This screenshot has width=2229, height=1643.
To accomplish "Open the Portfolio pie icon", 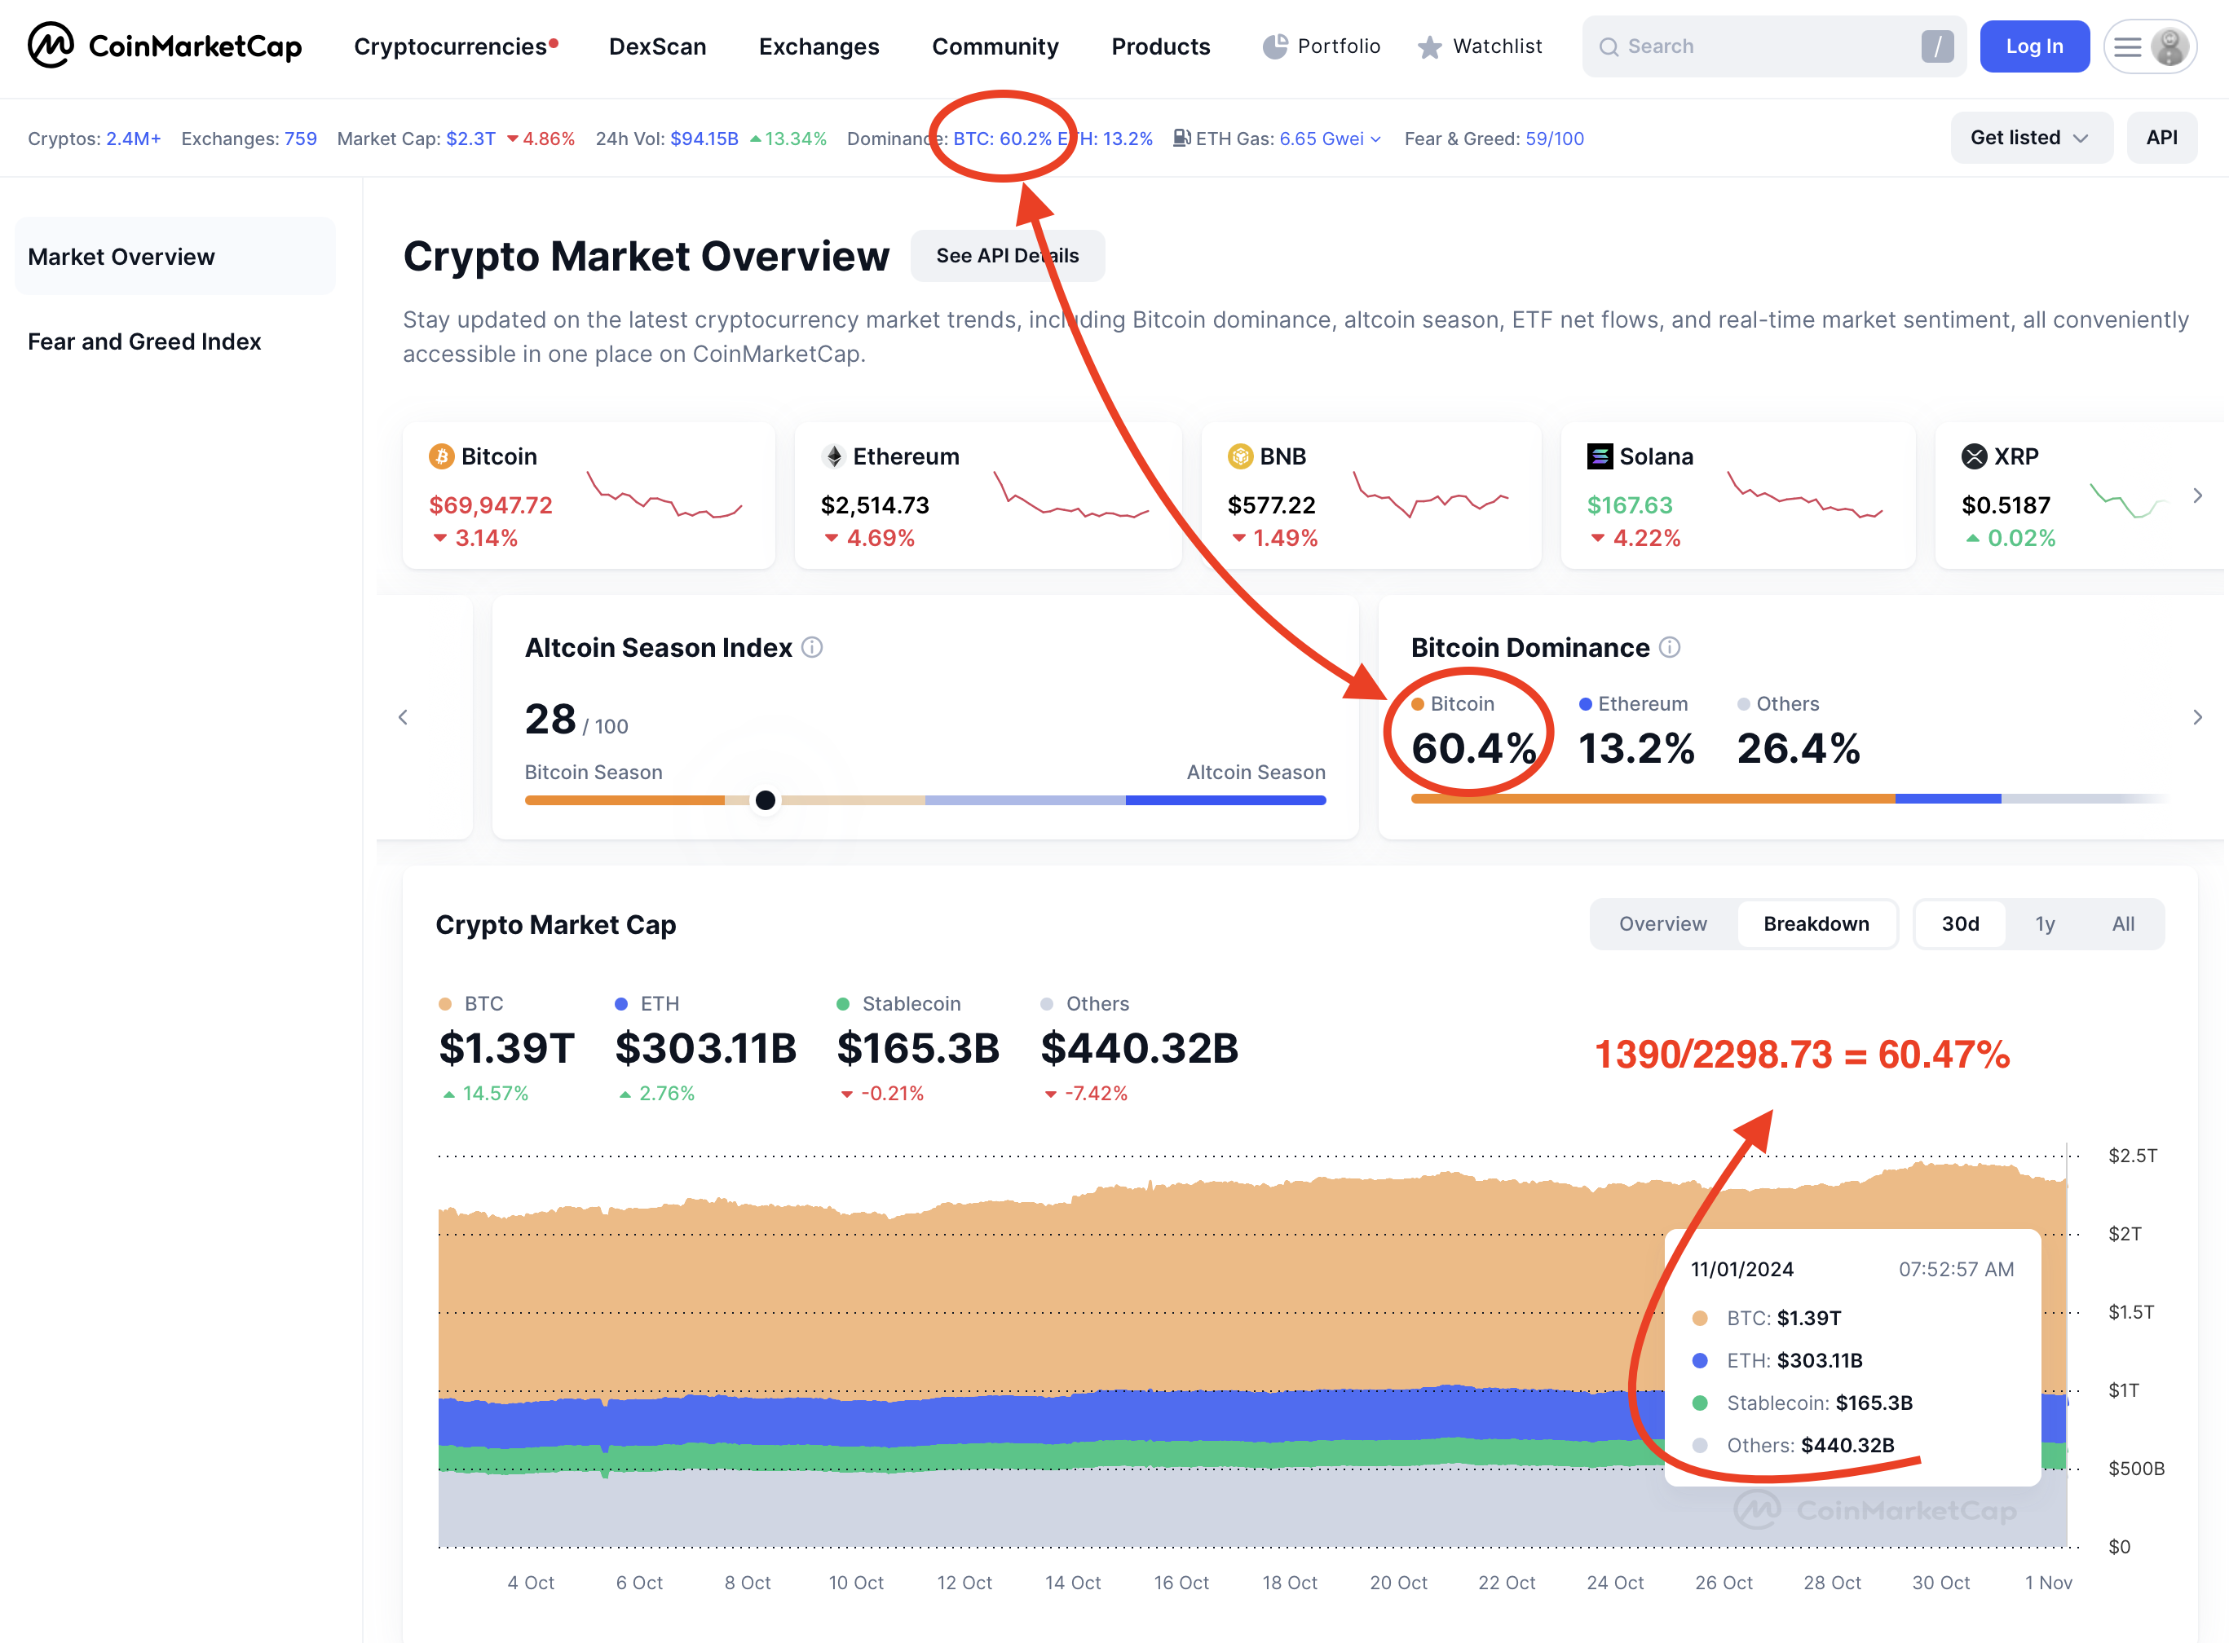I will tap(1275, 46).
